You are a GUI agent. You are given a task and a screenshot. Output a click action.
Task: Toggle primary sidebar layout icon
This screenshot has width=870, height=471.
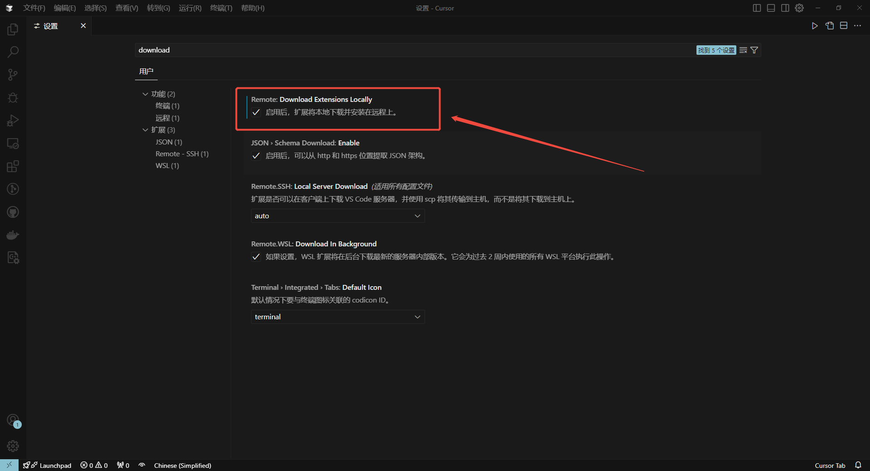[757, 8]
